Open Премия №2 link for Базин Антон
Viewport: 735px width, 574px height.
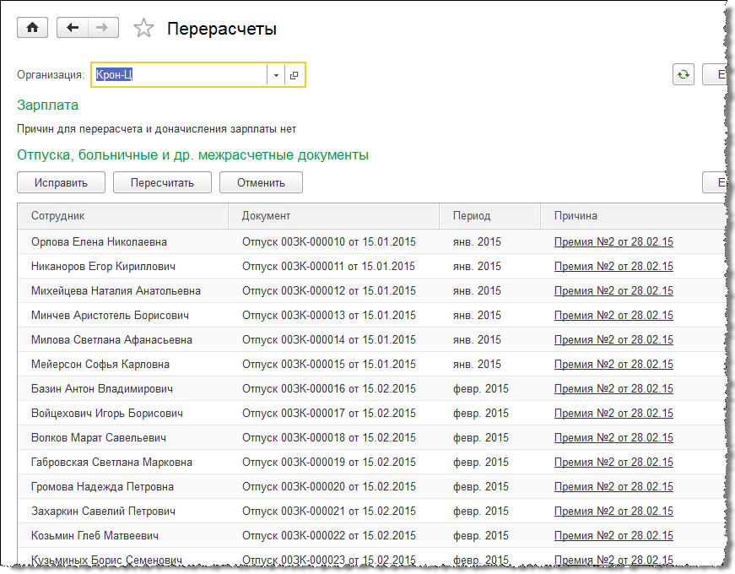click(x=613, y=389)
